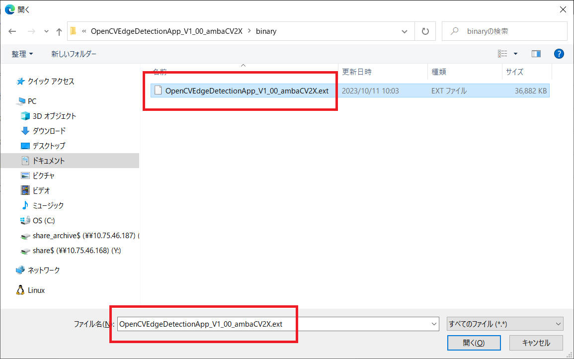Click the back navigation arrow
Image resolution: width=574 pixels, height=359 pixels.
point(12,31)
